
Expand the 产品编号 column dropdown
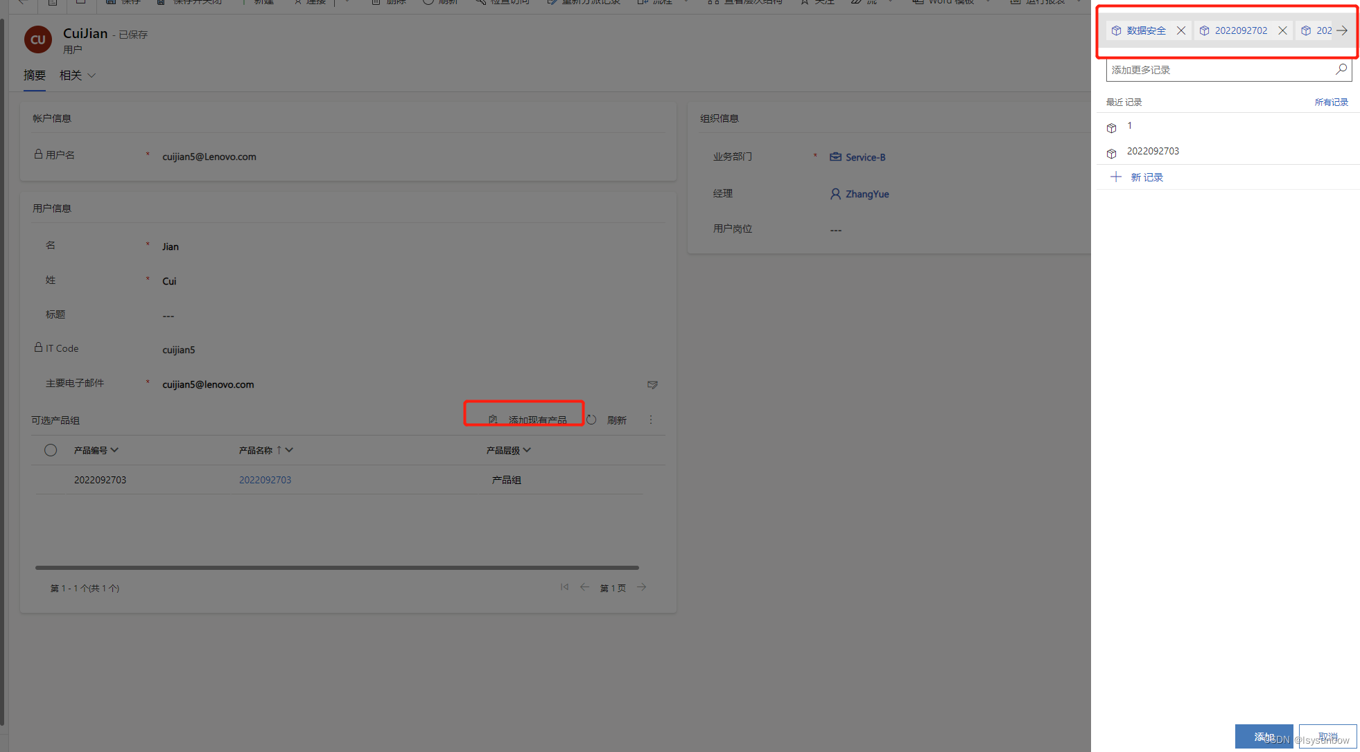point(114,450)
